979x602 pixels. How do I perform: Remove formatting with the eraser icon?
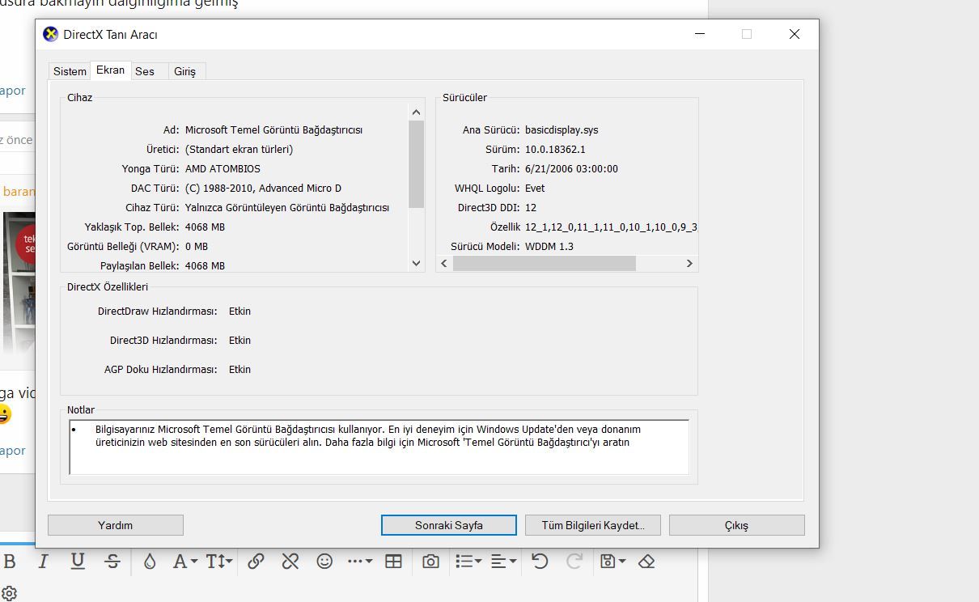coord(646,561)
